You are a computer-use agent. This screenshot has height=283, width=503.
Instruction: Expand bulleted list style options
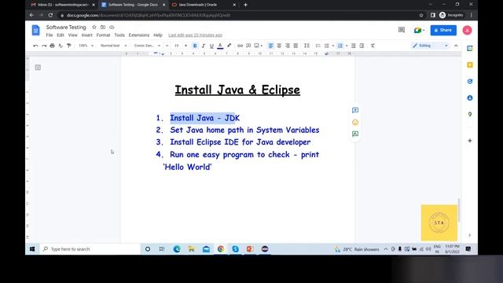pyautogui.click(x=333, y=46)
